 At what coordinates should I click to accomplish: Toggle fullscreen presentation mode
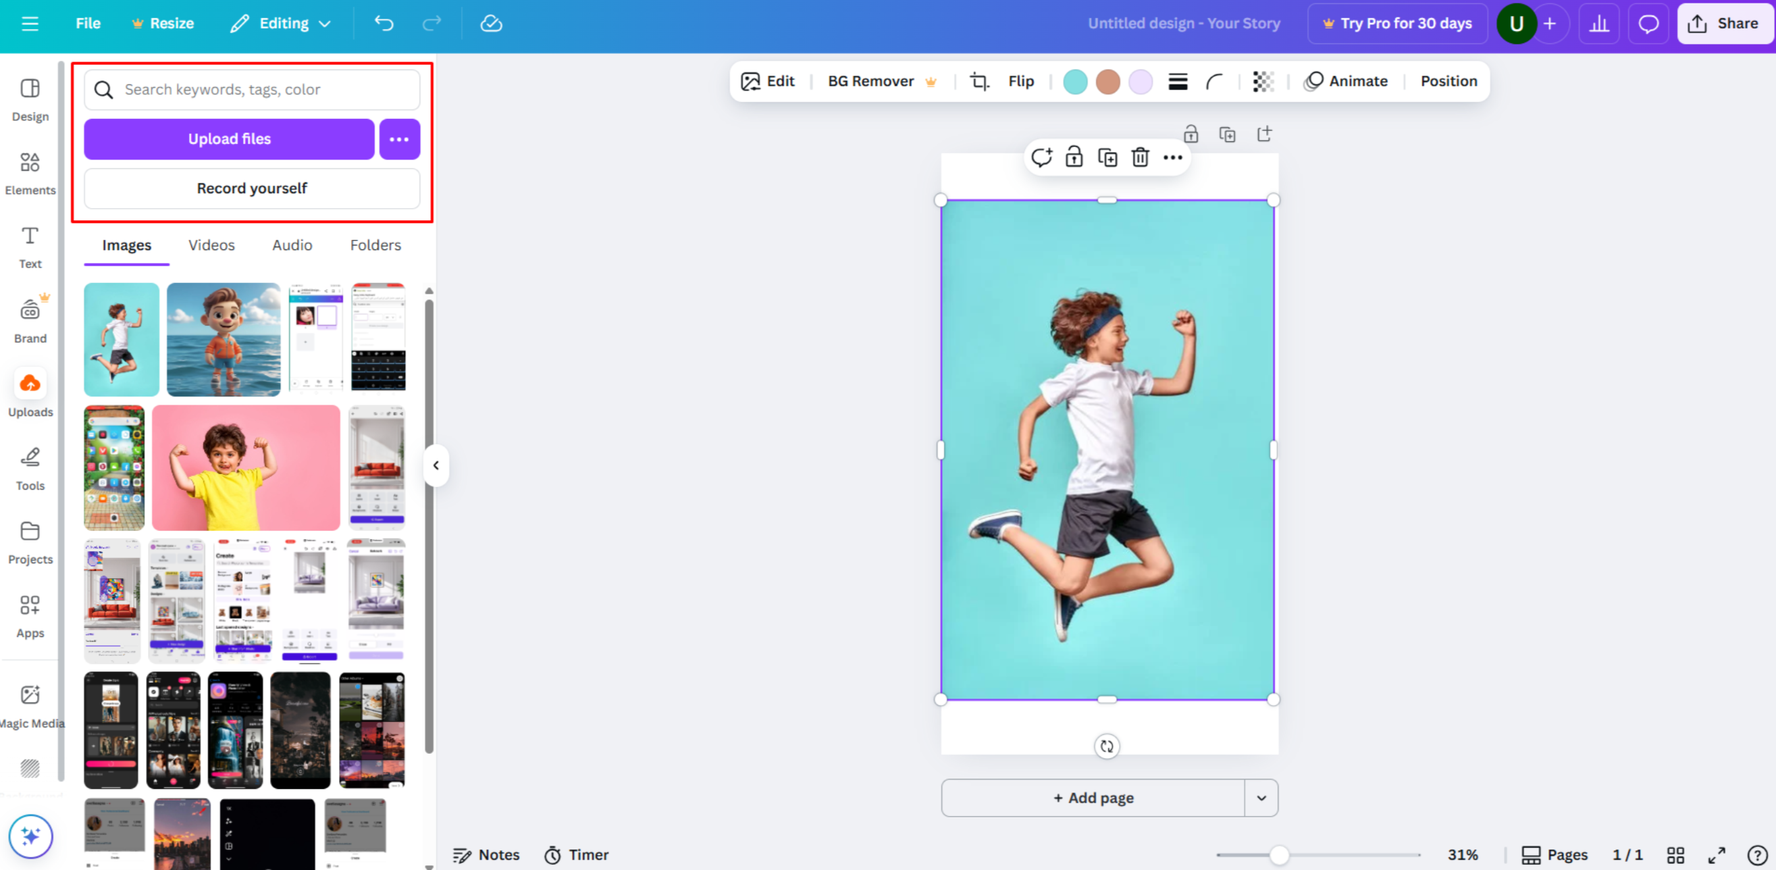point(1717,855)
